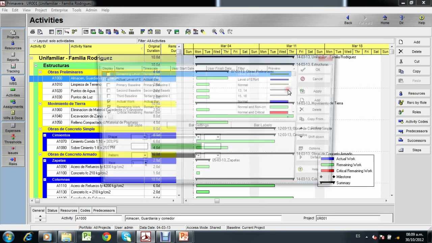Open Projects in the left sidebar
This screenshot has height=243, width=432.
pos(13,34)
